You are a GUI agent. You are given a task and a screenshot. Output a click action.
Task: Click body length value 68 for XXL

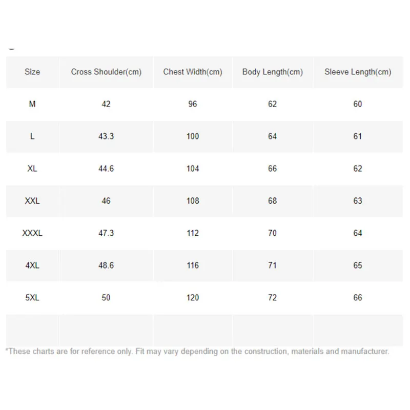[x=272, y=201]
